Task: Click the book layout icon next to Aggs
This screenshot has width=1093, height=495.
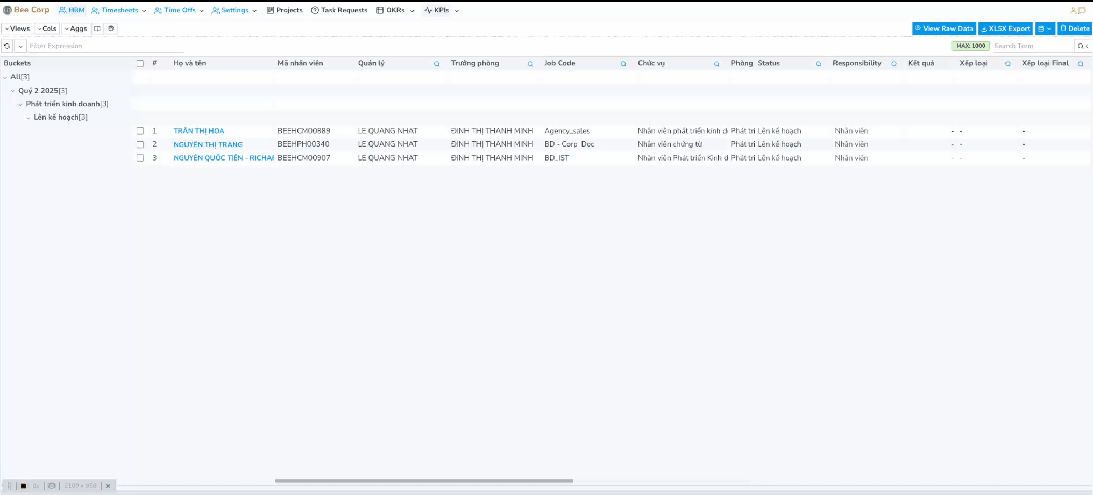Action: pyautogui.click(x=97, y=28)
